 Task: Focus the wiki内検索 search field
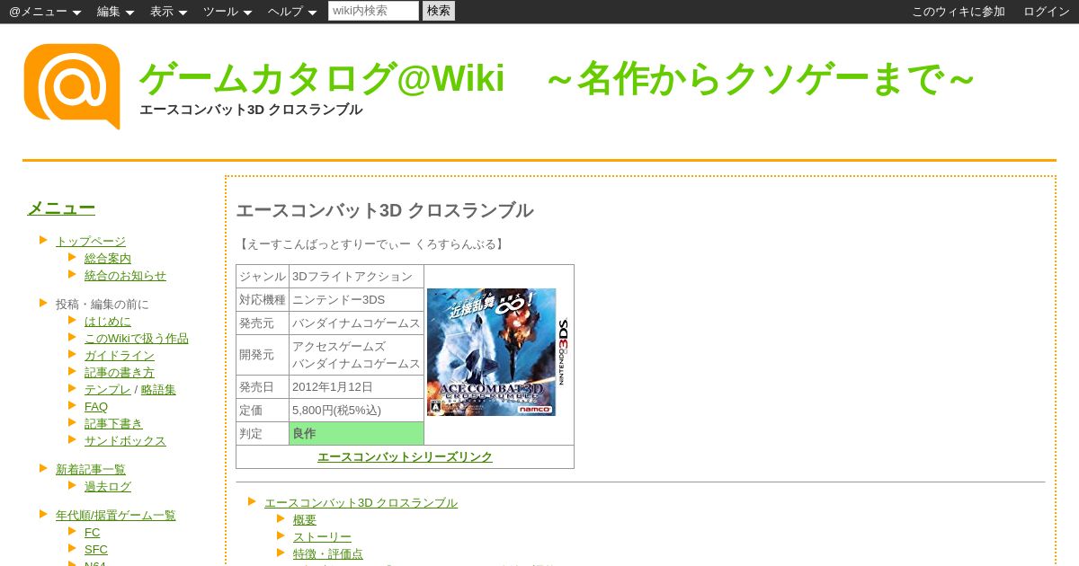(373, 11)
